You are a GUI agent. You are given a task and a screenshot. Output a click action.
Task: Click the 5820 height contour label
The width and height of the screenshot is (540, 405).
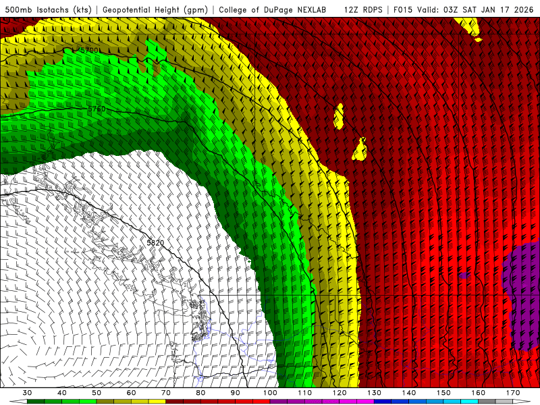[155, 242]
